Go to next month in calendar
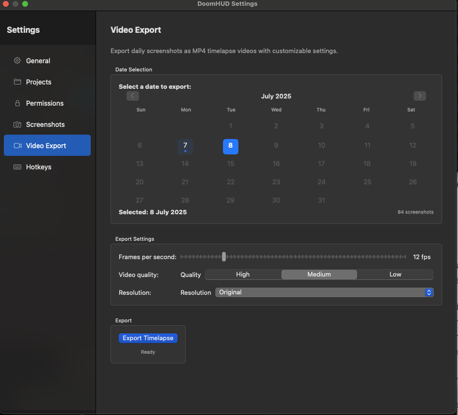This screenshot has width=458, height=415. point(420,96)
